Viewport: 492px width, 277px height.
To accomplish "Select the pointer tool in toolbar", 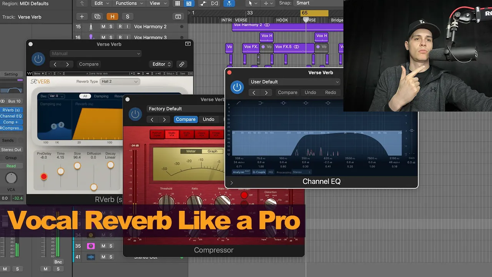I will click(252, 3).
